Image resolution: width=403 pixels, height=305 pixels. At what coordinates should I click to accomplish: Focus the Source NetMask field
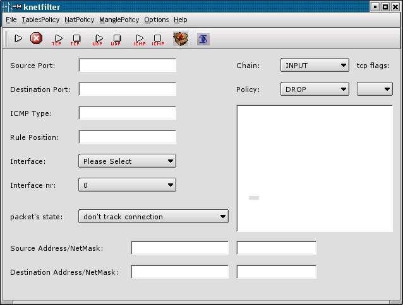click(x=276, y=248)
